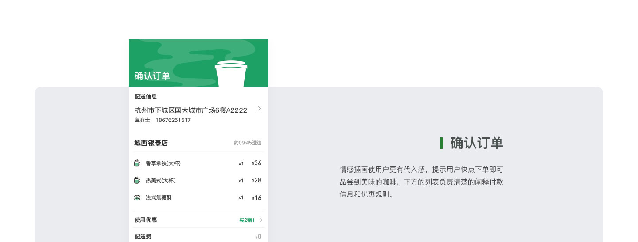
Task: Select the 买2赠1 discount label
Action: click(x=247, y=220)
